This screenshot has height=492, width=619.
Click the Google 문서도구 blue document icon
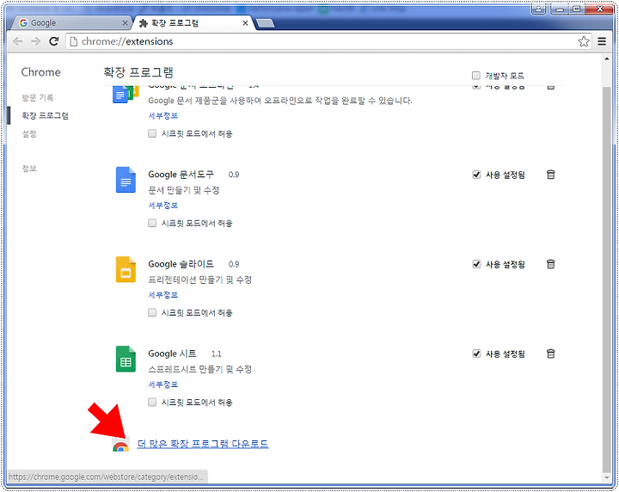click(126, 180)
